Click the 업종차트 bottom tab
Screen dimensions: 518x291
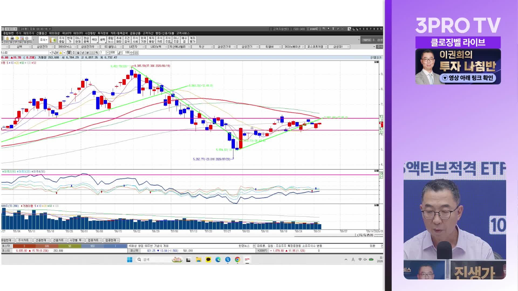pyautogui.click(x=93, y=240)
